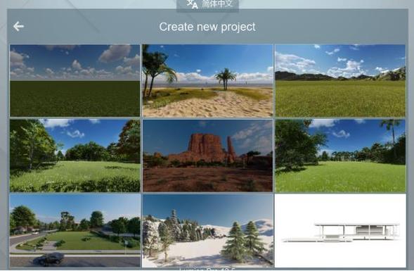Choose the tropical beach with palm trees template
The height and width of the screenshot is (271, 414).
(208, 81)
